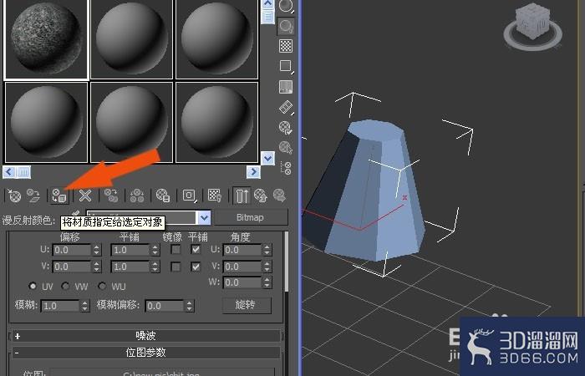This screenshot has width=585, height=376.
Task: Open the Sample Type sphere flyout
Action: pyautogui.click(x=286, y=7)
